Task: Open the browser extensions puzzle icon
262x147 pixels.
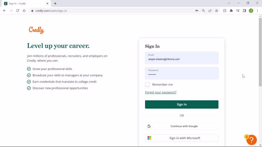Action: (231, 11)
